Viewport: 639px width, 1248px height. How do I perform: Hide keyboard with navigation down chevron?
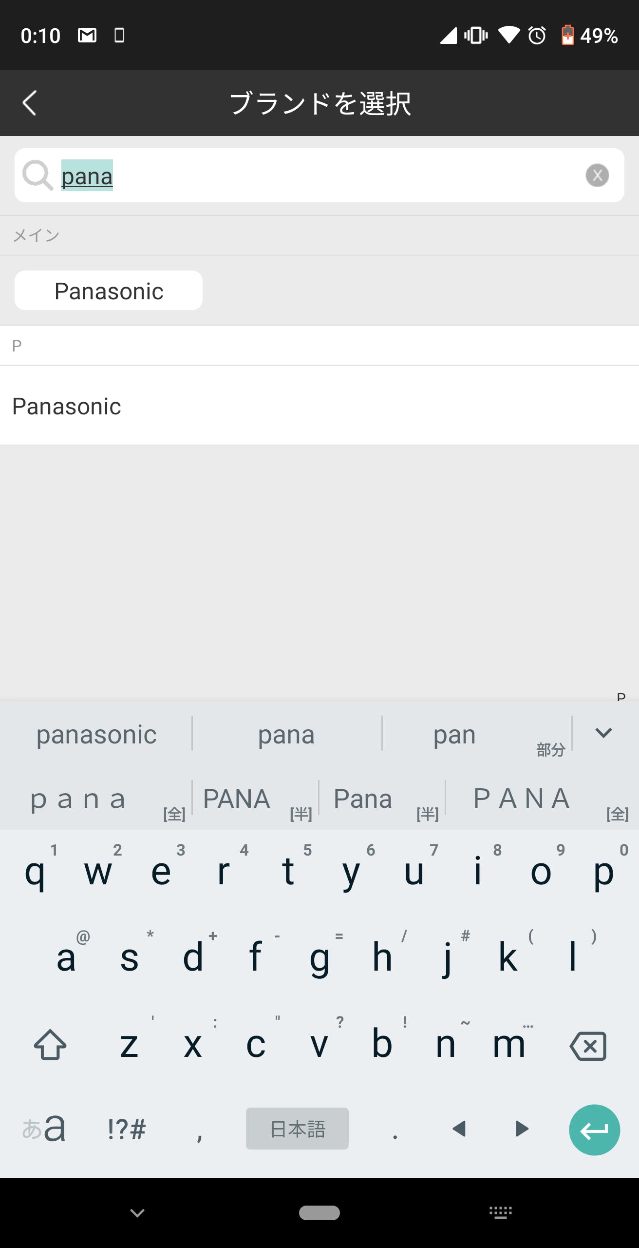point(137,1212)
